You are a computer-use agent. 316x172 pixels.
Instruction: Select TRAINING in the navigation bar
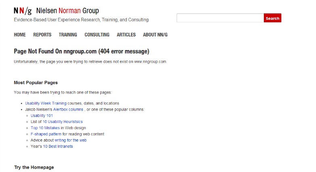tap(68, 35)
